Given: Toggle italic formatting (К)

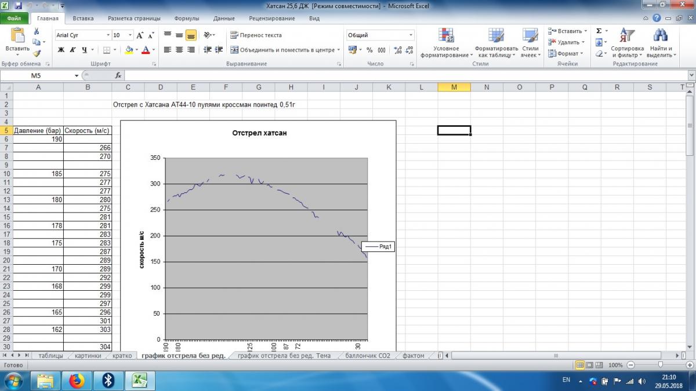Looking at the screenshot, I should tap(72, 50).
